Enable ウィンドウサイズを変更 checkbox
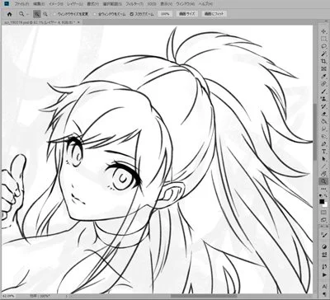This screenshot has height=300, width=330. coord(54,14)
